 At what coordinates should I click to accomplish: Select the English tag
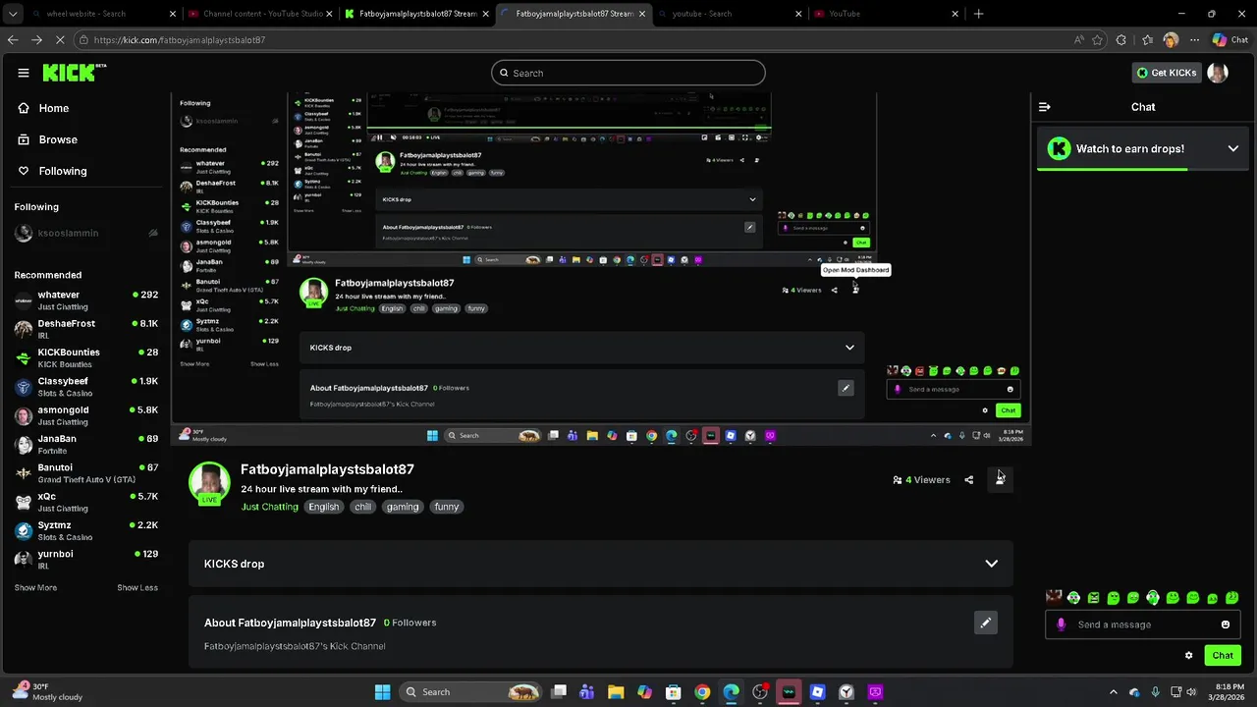click(x=323, y=507)
